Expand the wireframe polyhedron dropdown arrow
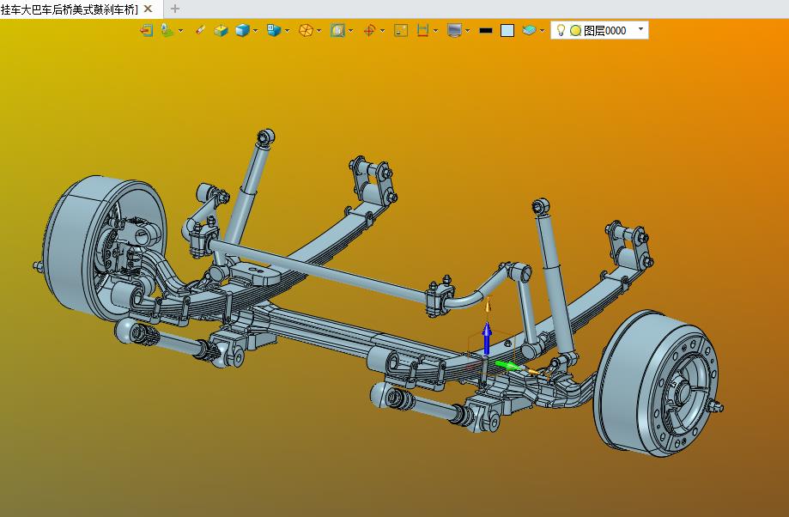The width and height of the screenshot is (789, 517). [319, 31]
